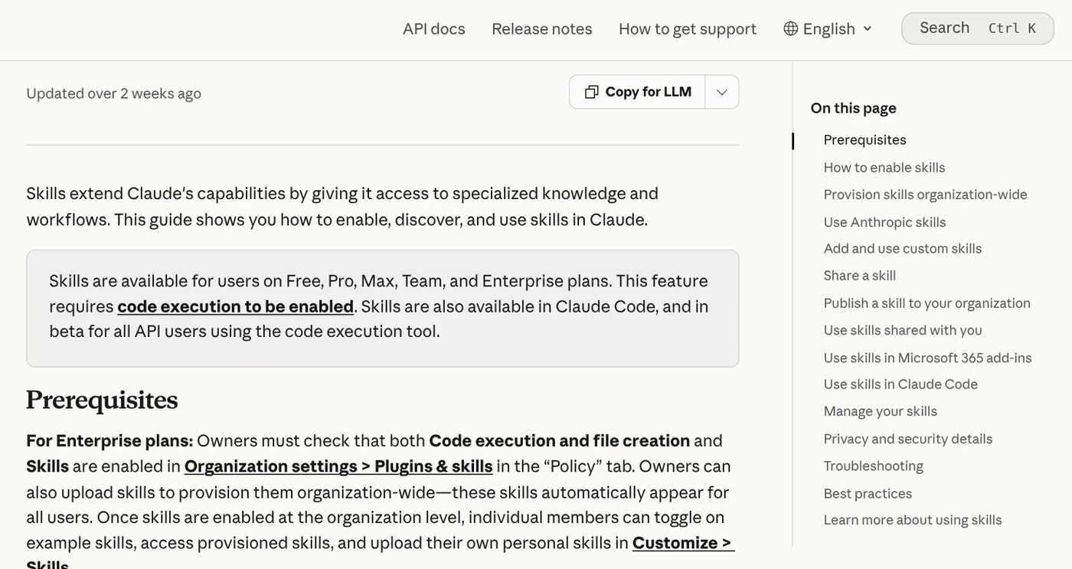1072x569 pixels.
Task: Jump to How to enable skills section
Action: (884, 168)
